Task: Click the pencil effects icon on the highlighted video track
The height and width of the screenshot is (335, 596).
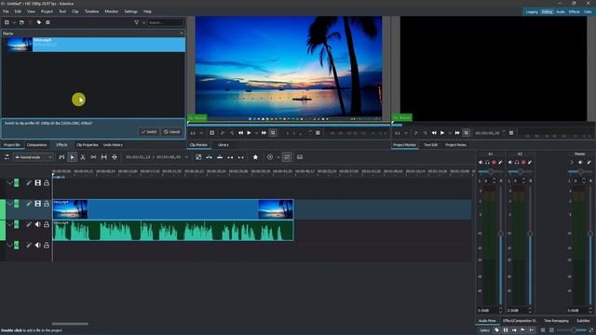Action: (29, 204)
